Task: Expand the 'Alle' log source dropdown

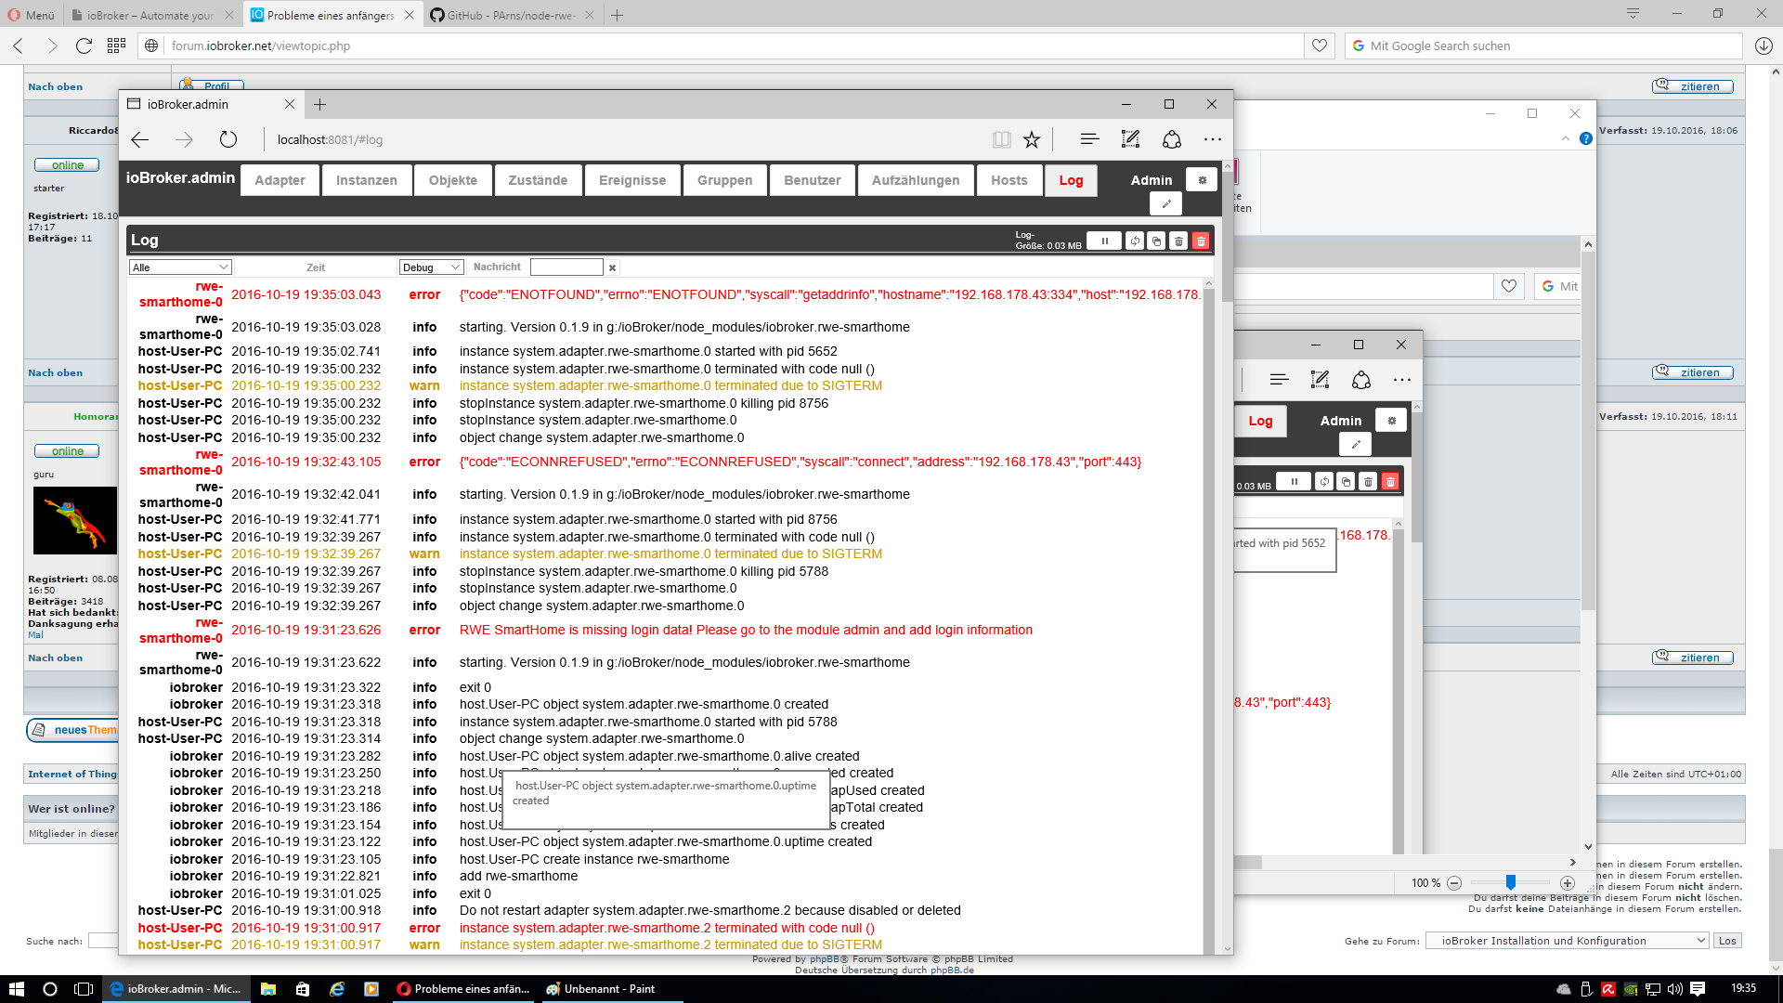Action: click(180, 267)
